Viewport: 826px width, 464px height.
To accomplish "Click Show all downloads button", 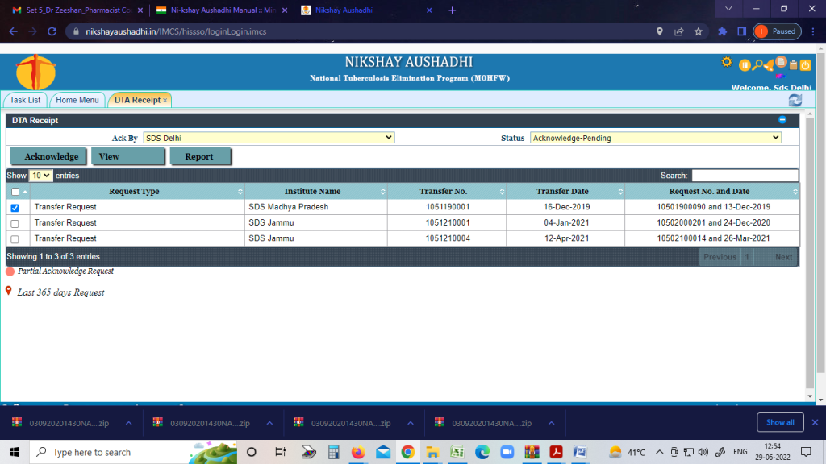I will (780, 422).
